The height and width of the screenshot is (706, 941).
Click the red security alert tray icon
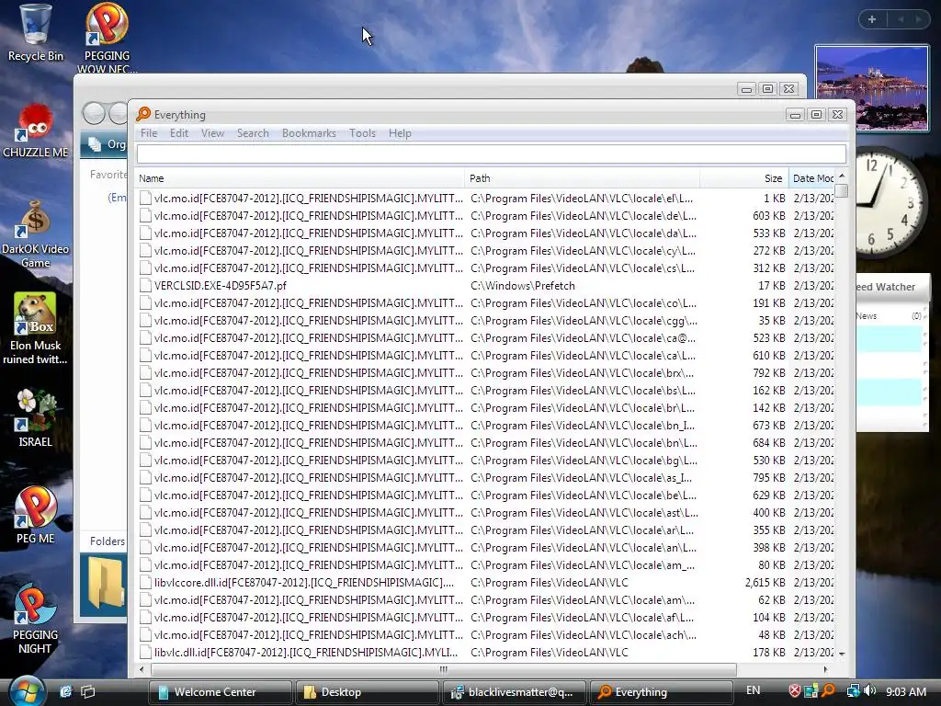pyautogui.click(x=794, y=691)
